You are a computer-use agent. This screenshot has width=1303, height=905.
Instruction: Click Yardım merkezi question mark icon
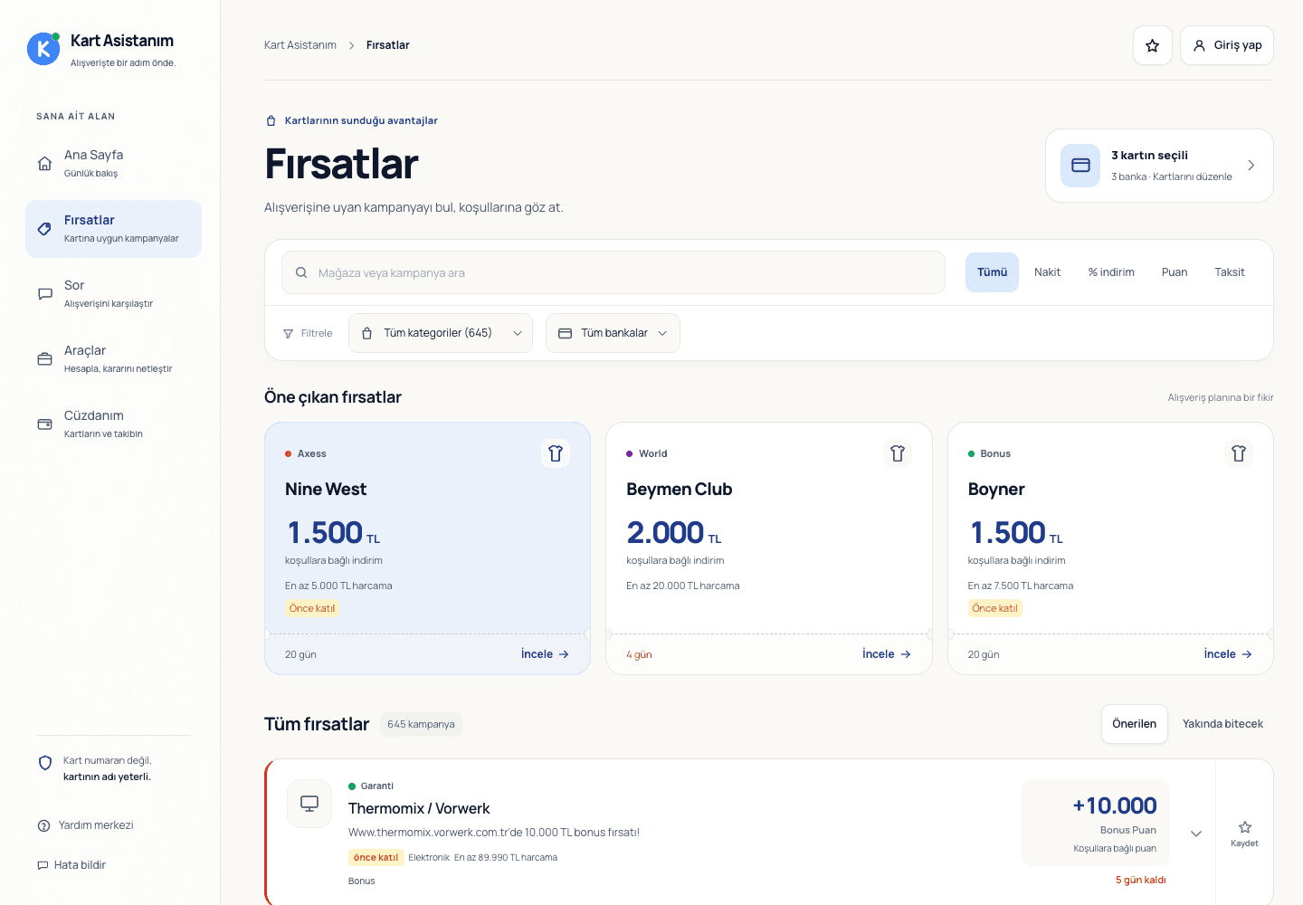coord(43,825)
